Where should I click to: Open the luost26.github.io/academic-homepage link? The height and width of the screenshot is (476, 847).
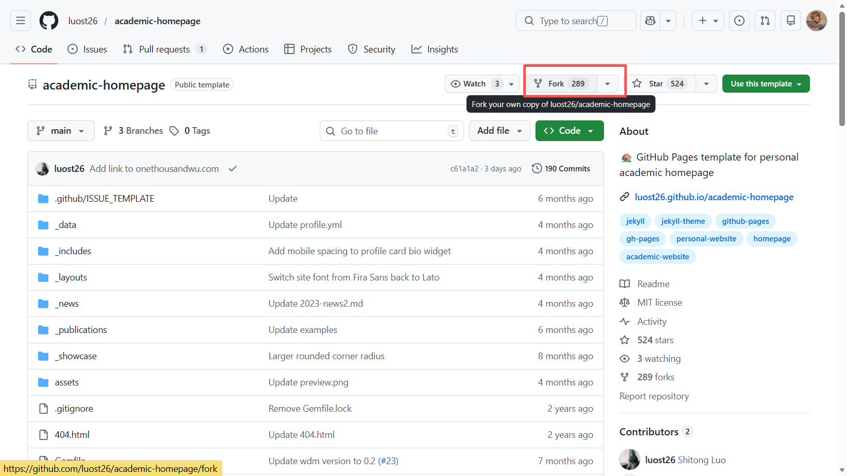coord(714,197)
